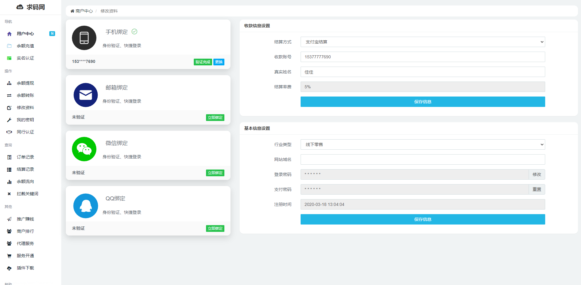
Task: Click the 实名认证 card icon
Action: pyautogui.click(x=9, y=58)
